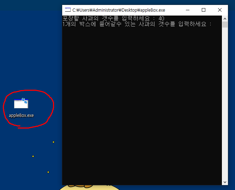235x190 pixels.
Task: Select the appleBox.exe desktop shortcut icon
Action: coord(21,103)
